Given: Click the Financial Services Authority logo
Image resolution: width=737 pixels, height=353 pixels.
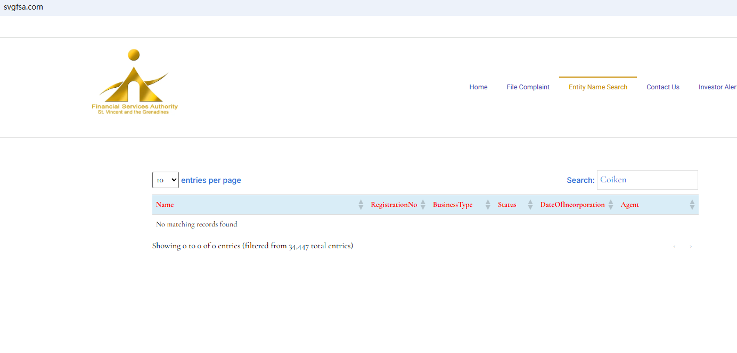Looking at the screenshot, I should tap(134, 82).
